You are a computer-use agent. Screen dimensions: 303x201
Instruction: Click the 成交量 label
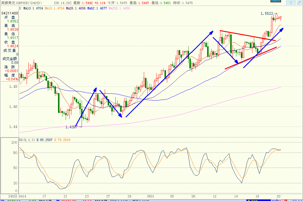tap(9, 50)
